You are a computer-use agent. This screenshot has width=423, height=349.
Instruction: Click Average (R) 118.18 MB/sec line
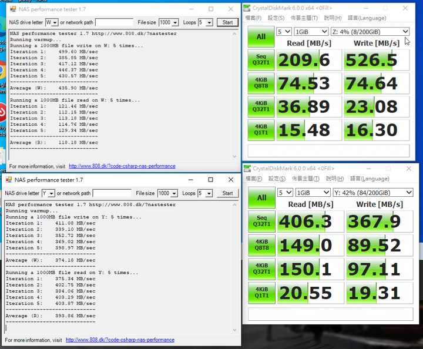(54, 143)
